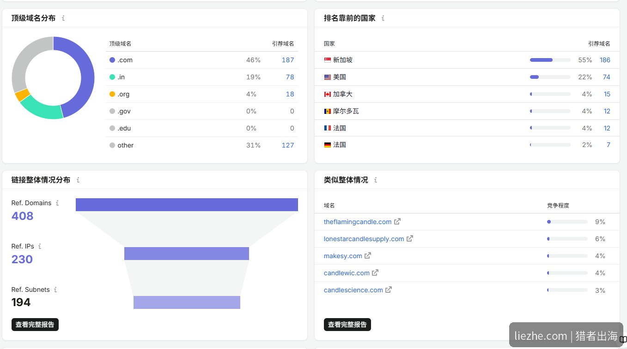The height and width of the screenshot is (349, 627).
Task: Click the 408 Ref. Domains value
Action: pos(23,216)
